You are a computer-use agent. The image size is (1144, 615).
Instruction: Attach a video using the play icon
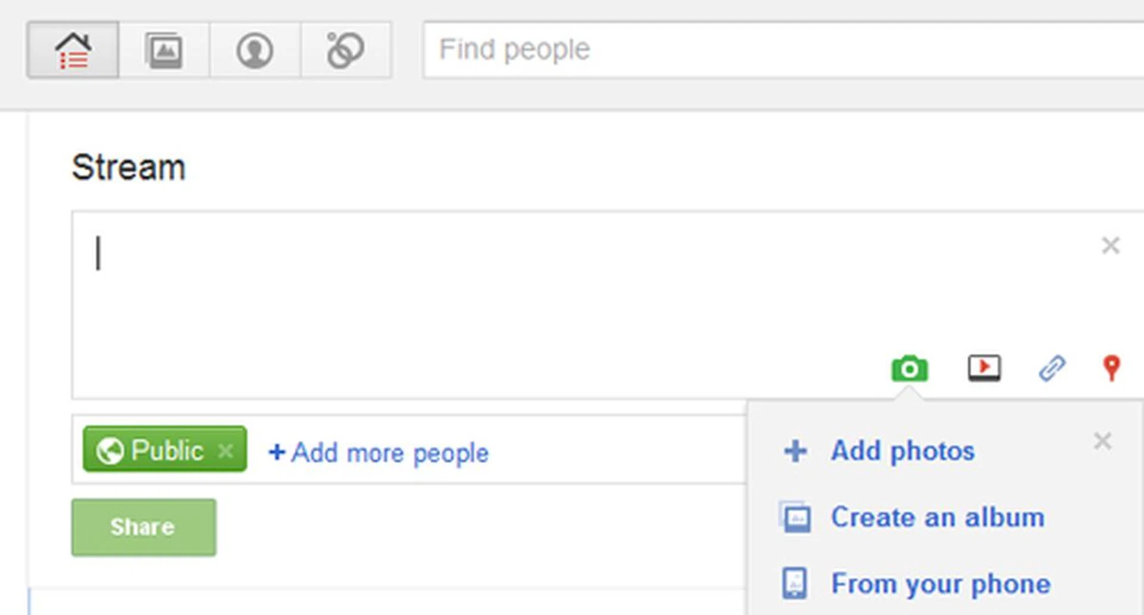pos(984,368)
